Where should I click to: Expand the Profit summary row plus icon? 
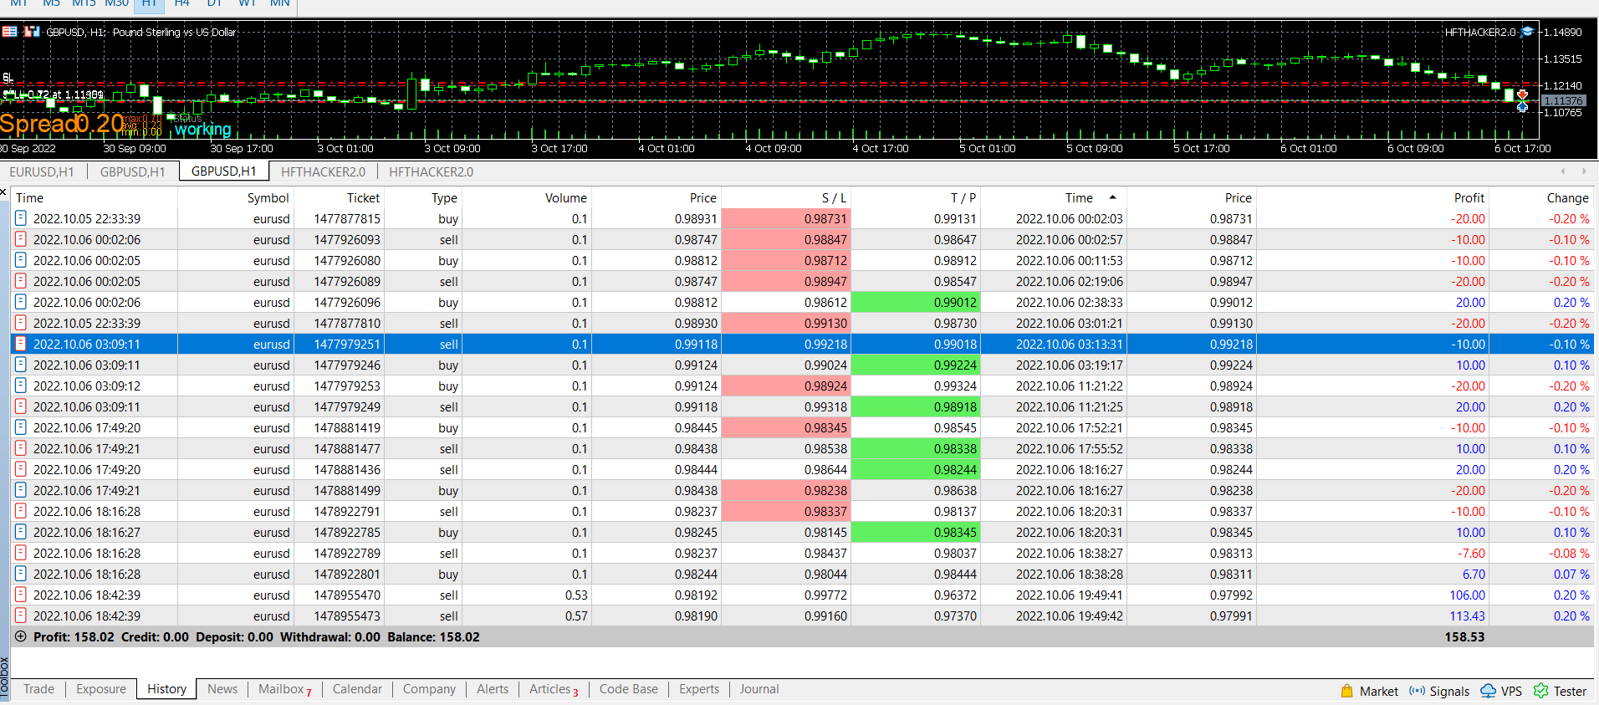point(21,636)
